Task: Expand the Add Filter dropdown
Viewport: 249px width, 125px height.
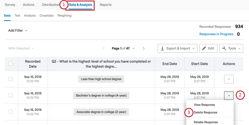Action: (18, 31)
